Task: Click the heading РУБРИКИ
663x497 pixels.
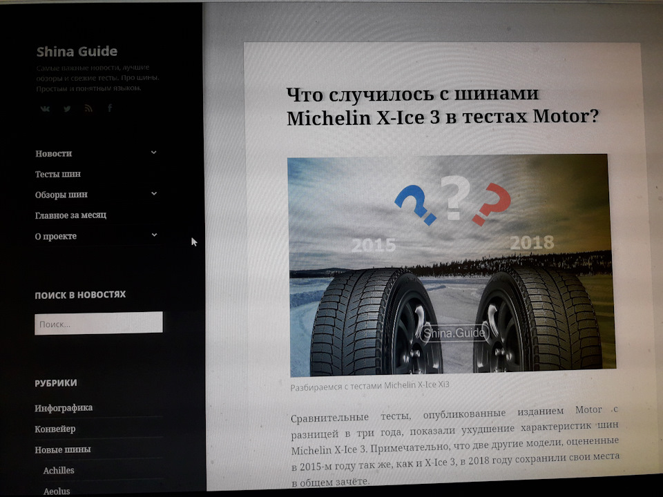Action: tap(56, 383)
